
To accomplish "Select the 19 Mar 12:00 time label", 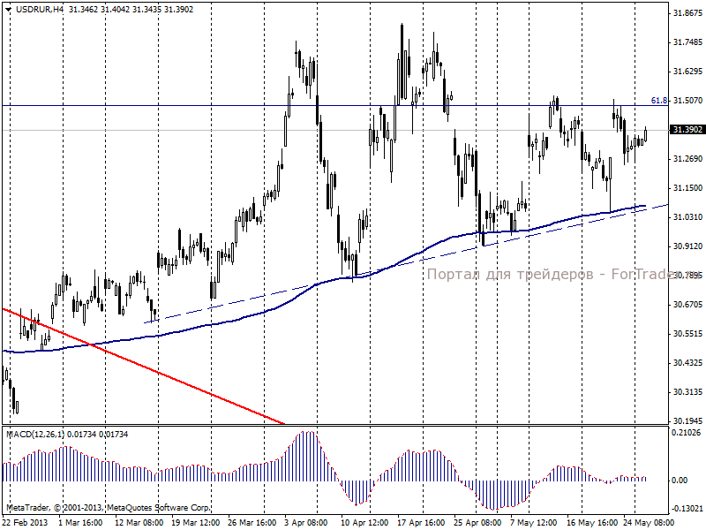I will click(195, 523).
